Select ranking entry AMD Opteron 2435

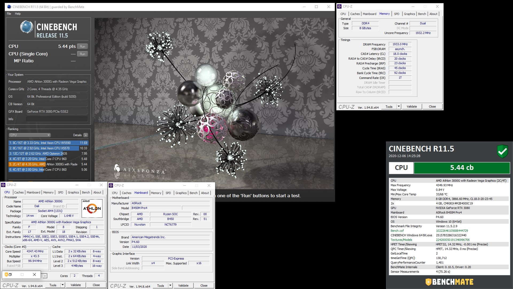coord(48,154)
